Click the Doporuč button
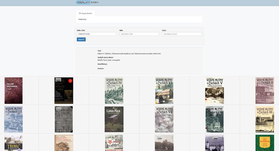The width and height of the screenshot is (279, 151). click(x=81, y=39)
